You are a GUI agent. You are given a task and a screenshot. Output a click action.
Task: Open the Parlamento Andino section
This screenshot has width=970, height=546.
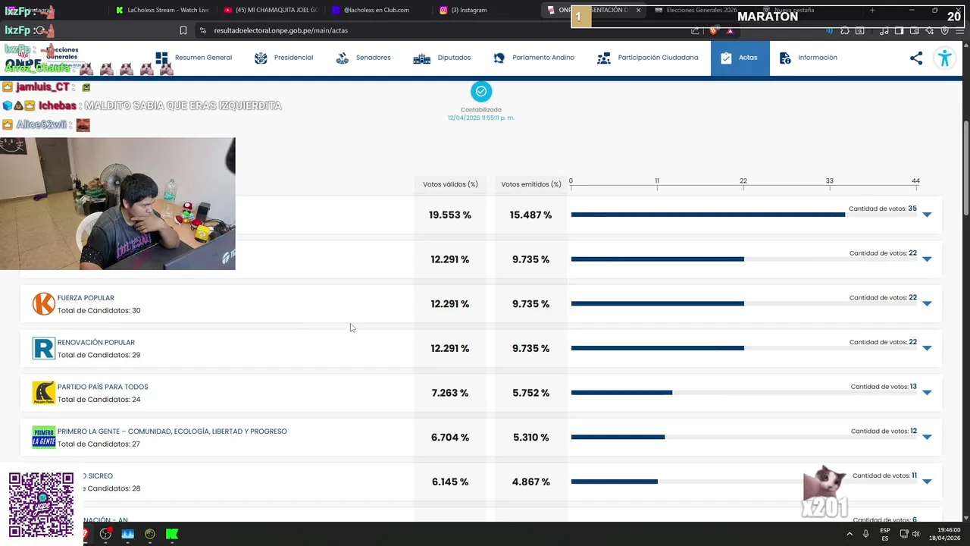coord(533,58)
